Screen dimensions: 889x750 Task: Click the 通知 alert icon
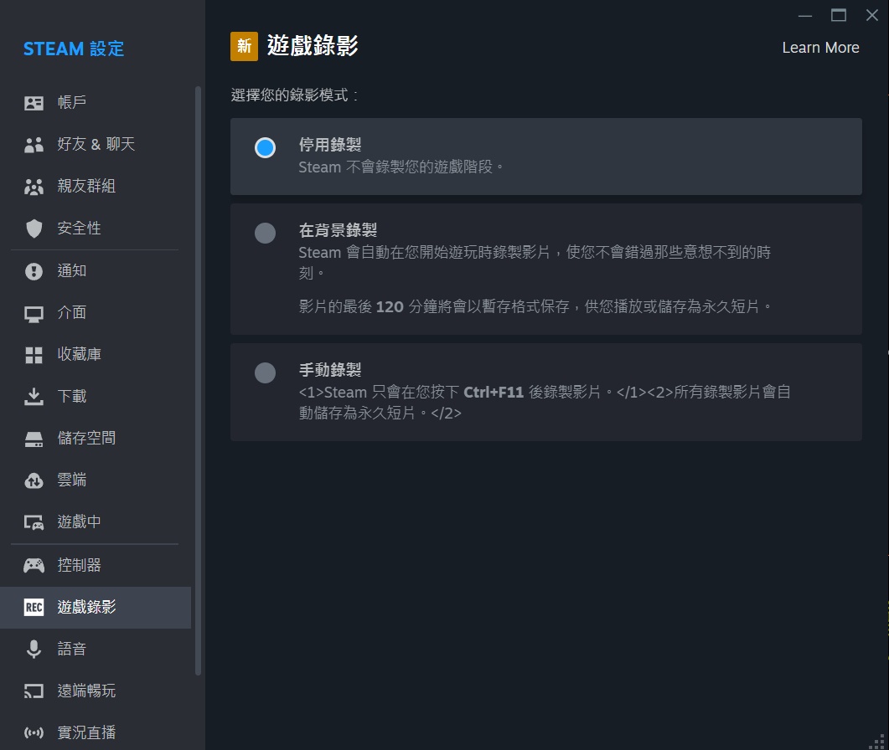point(34,271)
